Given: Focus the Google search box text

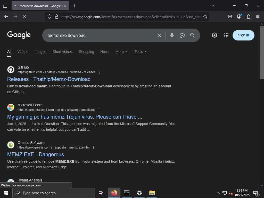Looking at the screenshot, I should [67, 35].
